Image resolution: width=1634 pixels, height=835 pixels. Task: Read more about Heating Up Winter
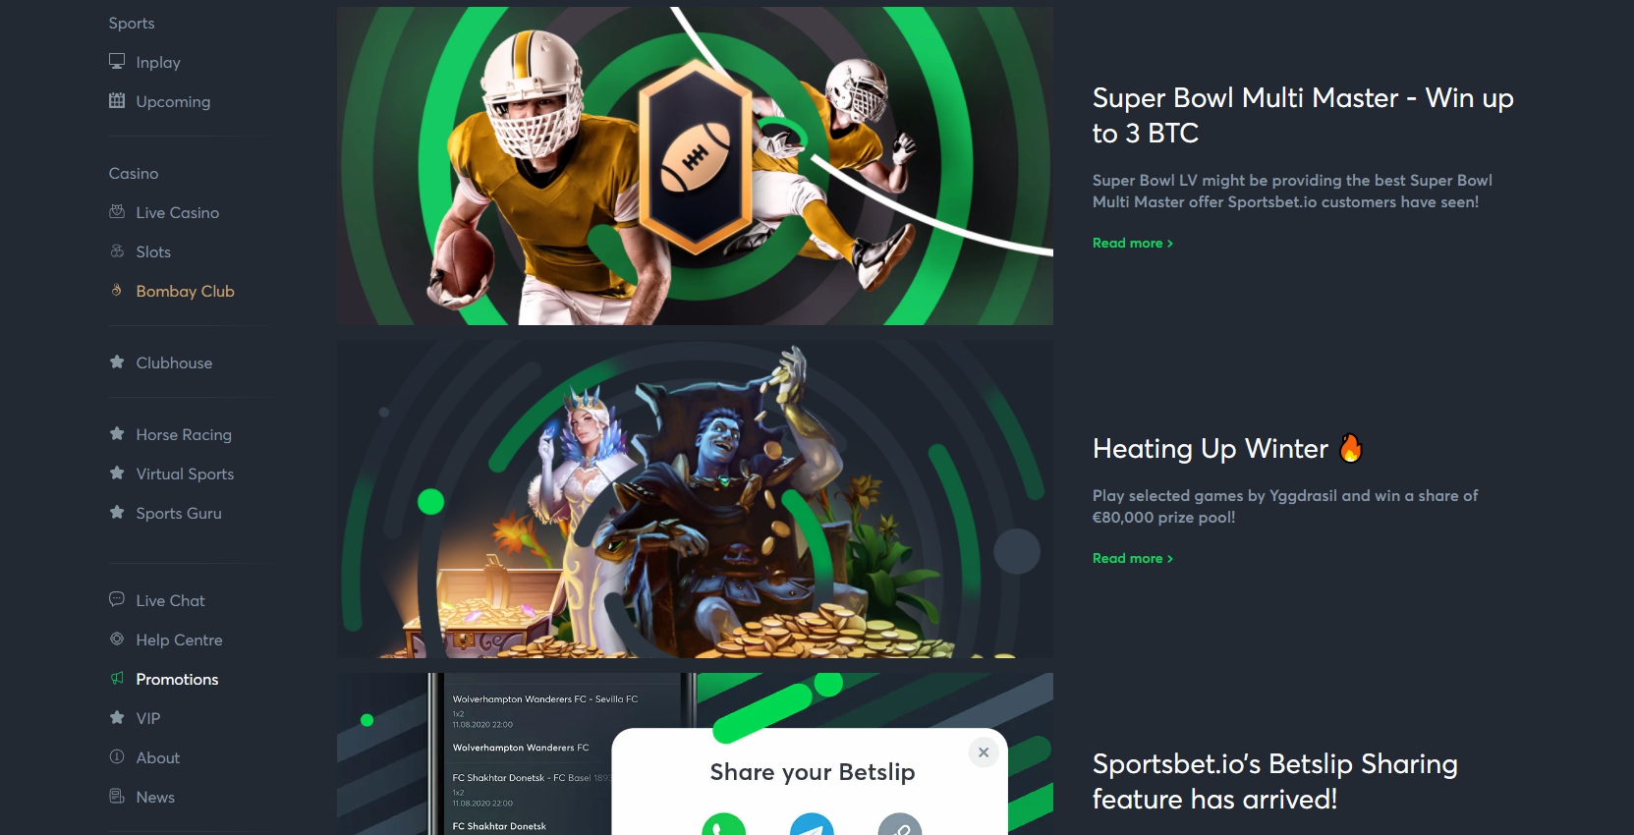1133,558
